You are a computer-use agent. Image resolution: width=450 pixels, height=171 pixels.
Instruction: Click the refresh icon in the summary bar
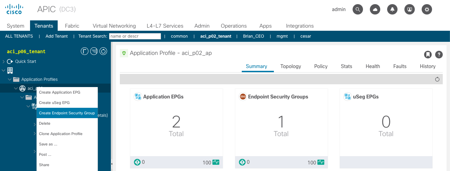click(437, 79)
